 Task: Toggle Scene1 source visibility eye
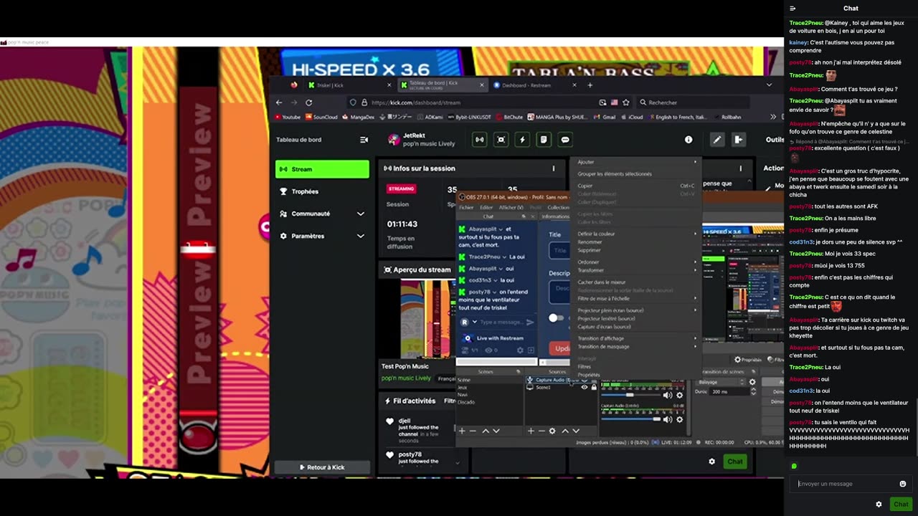pyautogui.click(x=585, y=387)
